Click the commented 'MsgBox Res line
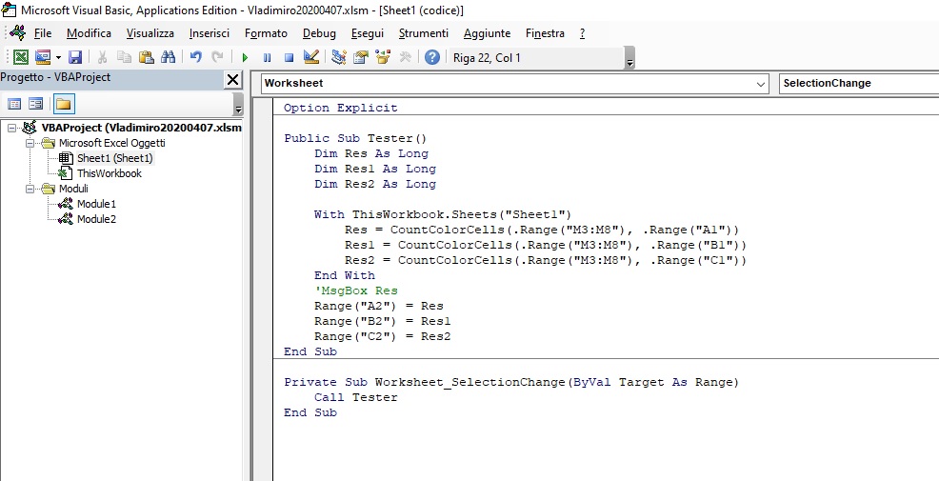The width and height of the screenshot is (939, 481). click(356, 291)
